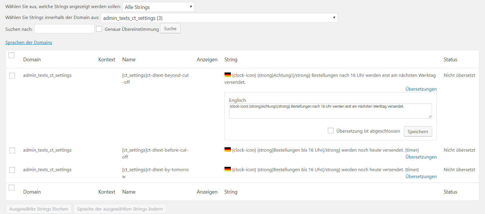This screenshot has height=214, width=485.
Task: Expand the admin_texts_ct_settings domain dropdown
Action: point(219,18)
